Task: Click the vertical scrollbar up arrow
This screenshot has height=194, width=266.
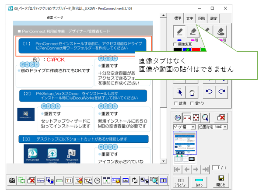Action: tap(163, 15)
